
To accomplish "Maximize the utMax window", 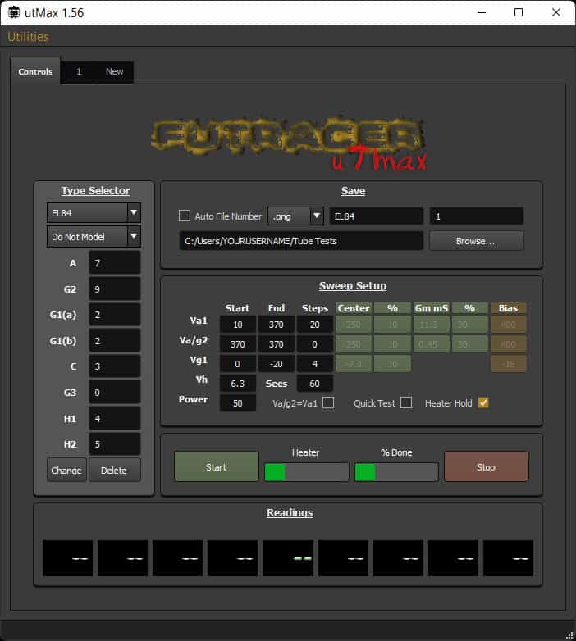I will tap(519, 12).
